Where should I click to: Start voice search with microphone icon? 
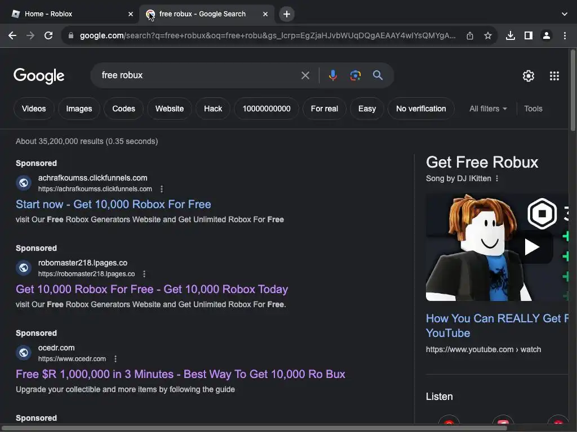(x=332, y=75)
